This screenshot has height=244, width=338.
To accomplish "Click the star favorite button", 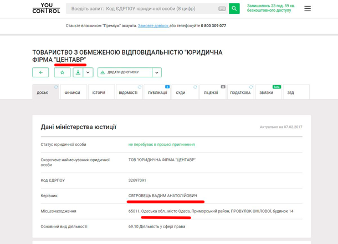I will 62,72.
